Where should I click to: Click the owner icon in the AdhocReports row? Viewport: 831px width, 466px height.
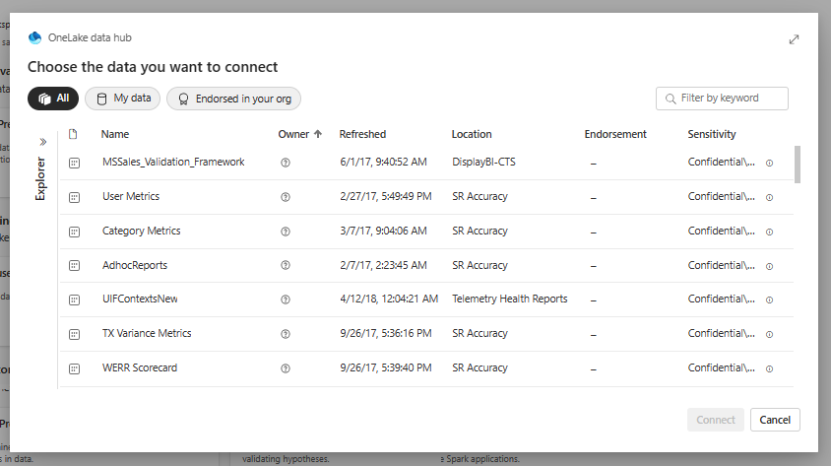click(x=286, y=265)
